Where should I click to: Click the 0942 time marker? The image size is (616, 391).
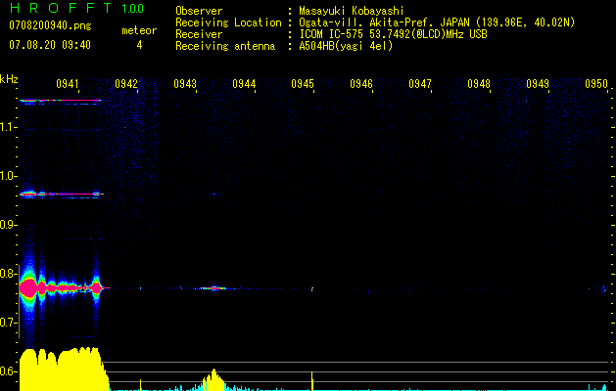(126, 84)
